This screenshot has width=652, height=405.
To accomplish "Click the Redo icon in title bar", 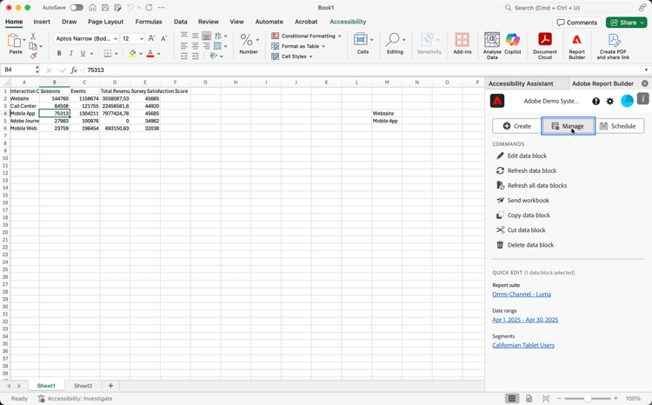I will (x=149, y=8).
